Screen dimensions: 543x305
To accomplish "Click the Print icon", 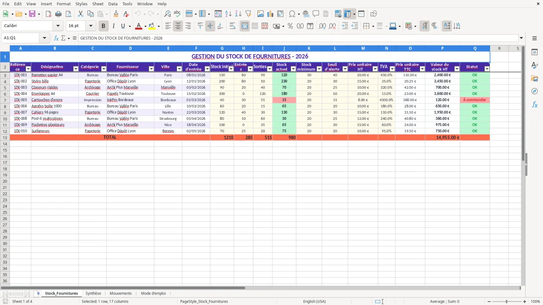I will tap(58, 14).
